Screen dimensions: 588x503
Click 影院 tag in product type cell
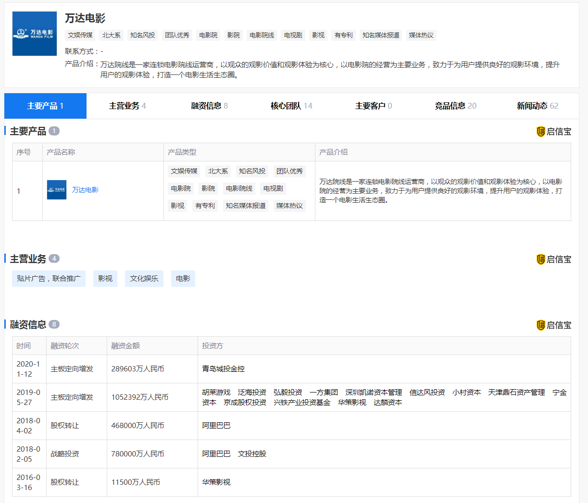coord(208,188)
